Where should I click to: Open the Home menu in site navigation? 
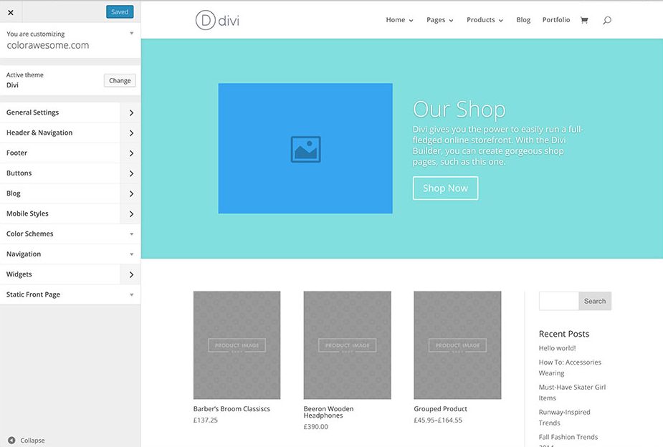click(x=399, y=20)
